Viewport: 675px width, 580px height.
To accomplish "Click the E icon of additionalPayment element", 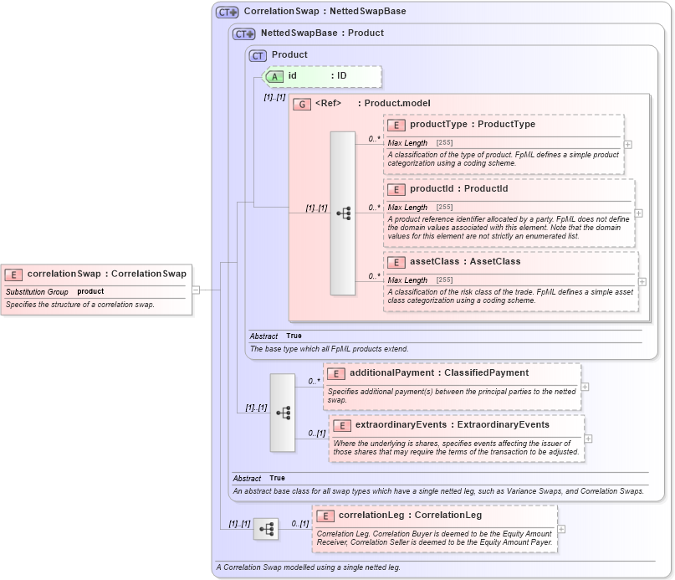I will (335, 374).
